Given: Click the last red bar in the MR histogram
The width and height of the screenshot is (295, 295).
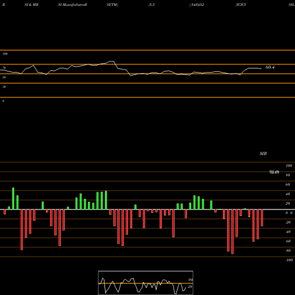Looking at the screenshot, I should [262, 218].
